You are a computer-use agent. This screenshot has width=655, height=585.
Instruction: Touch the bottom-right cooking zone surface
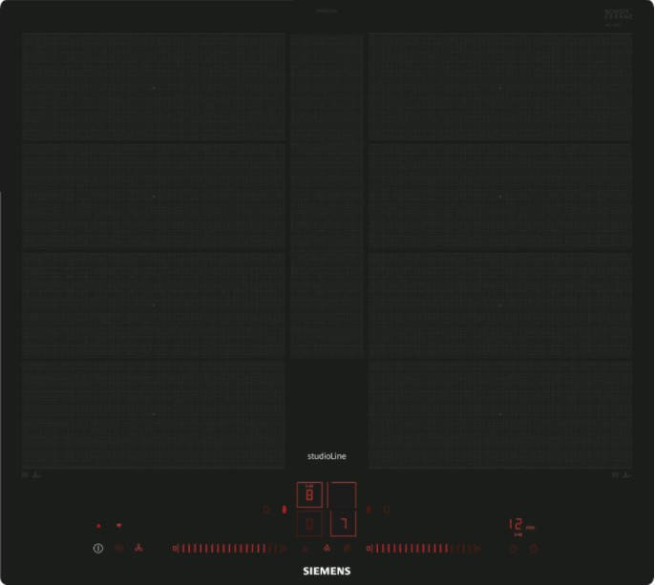[x=499, y=414]
